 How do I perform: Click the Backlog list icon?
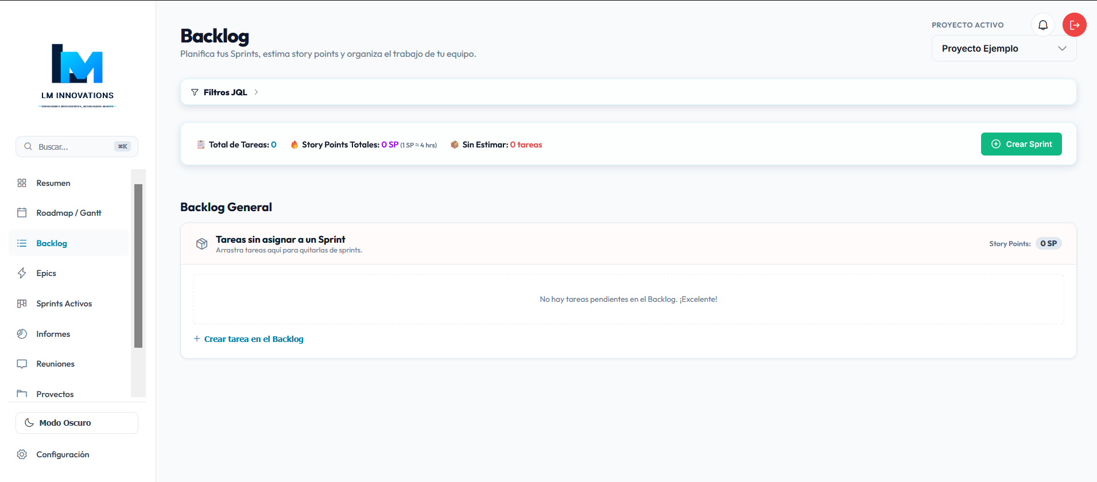click(22, 243)
